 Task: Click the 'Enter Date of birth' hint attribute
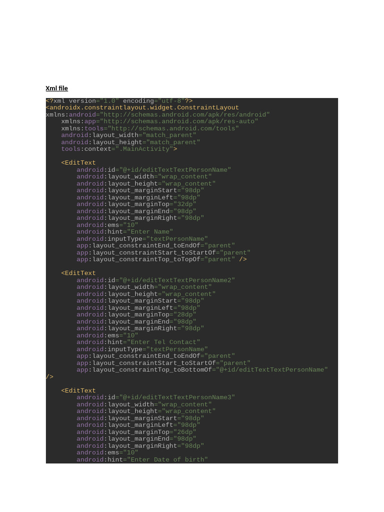coord(142,459)
